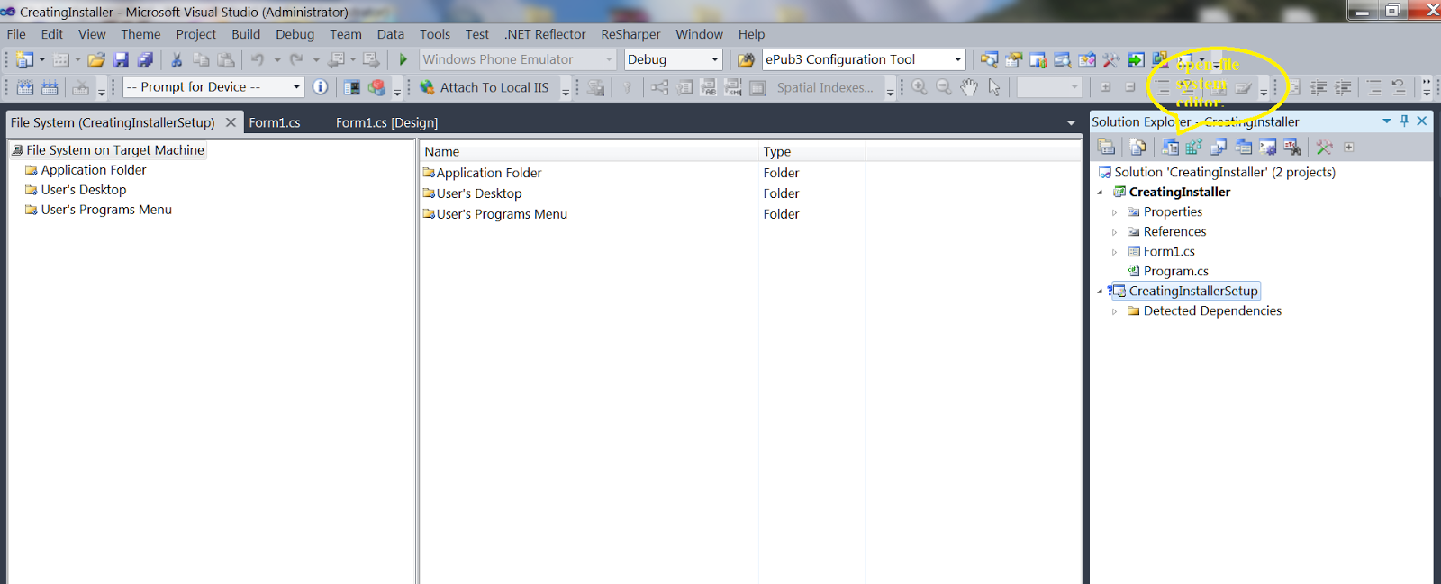Click the Launch Conditions Editor icon in Solution Explorer
Screen dimensions: 1441x584
(x=1291, y=147)
